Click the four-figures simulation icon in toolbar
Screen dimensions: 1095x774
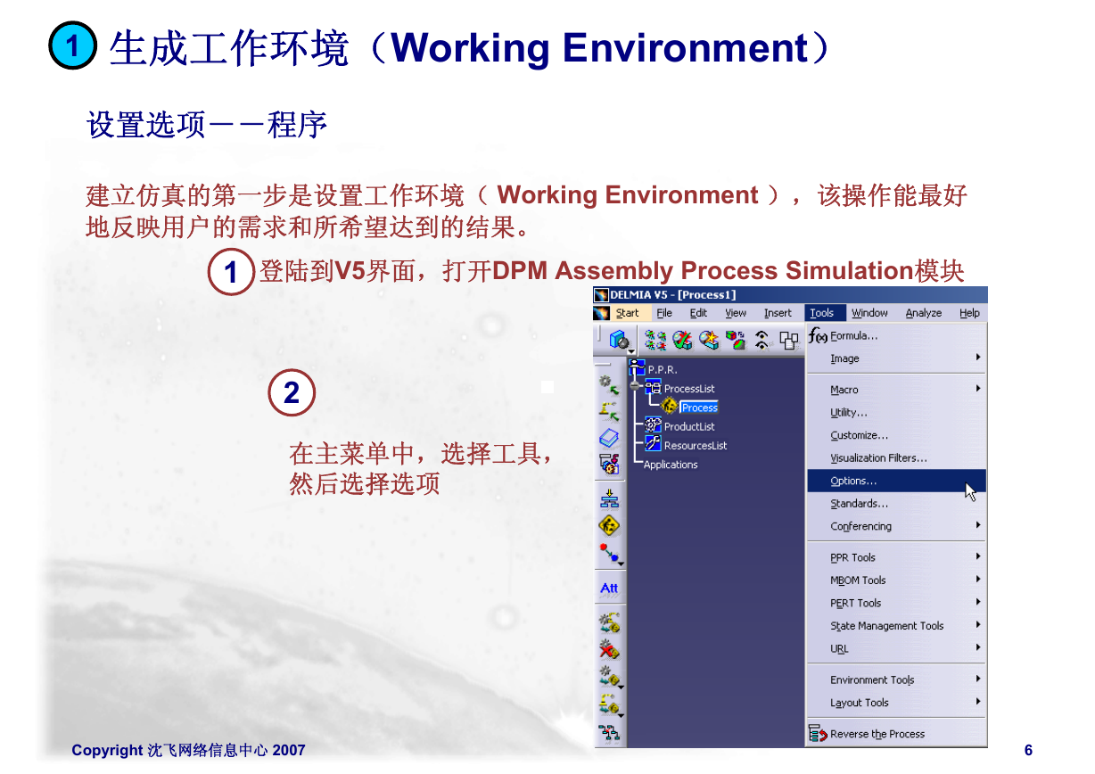655,340
